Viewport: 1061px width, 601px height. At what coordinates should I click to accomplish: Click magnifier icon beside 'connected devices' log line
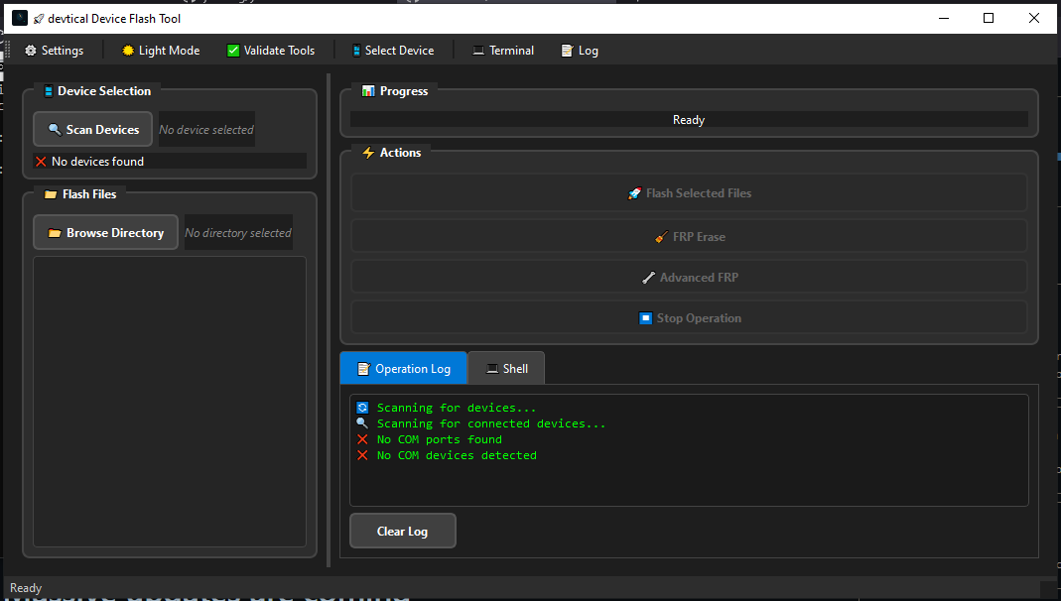(x=362, y=423)
